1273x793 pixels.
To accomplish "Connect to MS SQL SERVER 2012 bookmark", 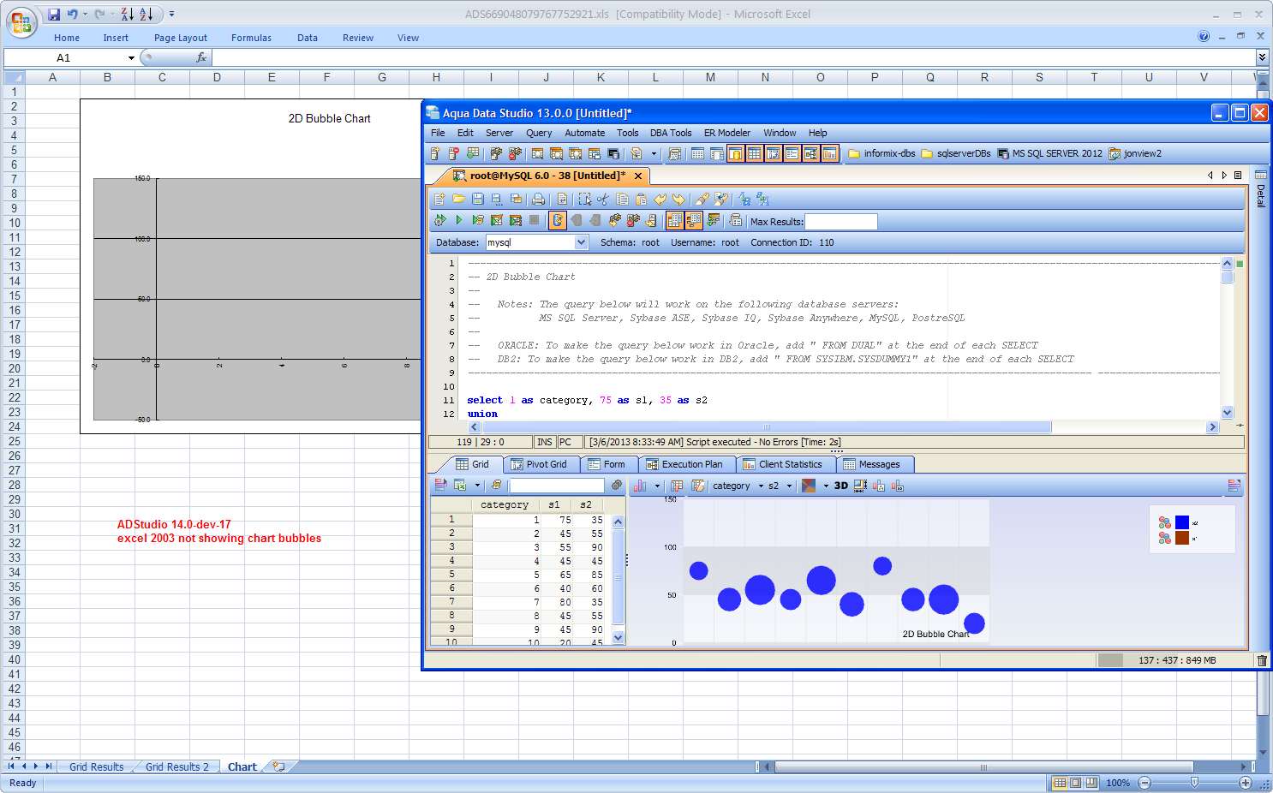I will 1050,154.
